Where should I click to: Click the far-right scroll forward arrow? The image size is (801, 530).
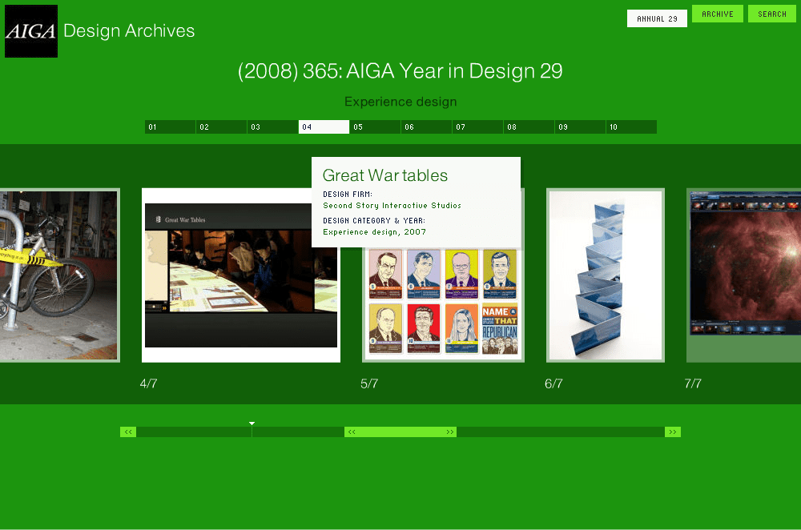click(673, 432)
